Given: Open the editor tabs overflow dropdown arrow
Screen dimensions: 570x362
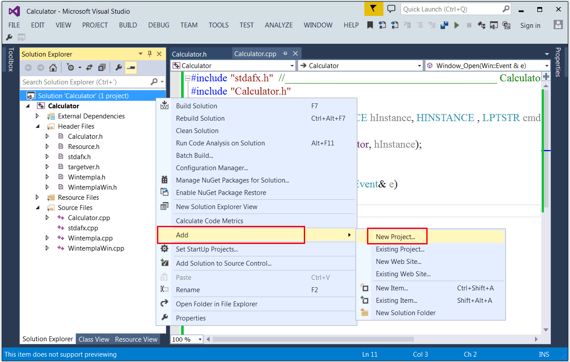Looking at the screenshot, I should (547, 54).
